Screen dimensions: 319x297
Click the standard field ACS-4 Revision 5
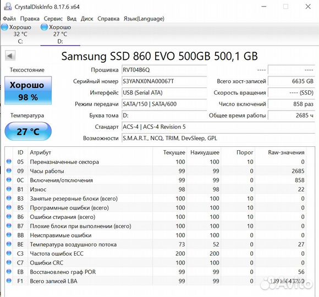pos(218,127)
